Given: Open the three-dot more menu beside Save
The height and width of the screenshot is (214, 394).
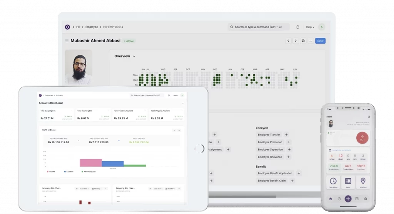Looking at the screenshot, I should click(311, 41).
